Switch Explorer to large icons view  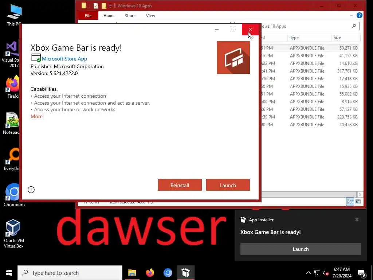pos(358,202)
